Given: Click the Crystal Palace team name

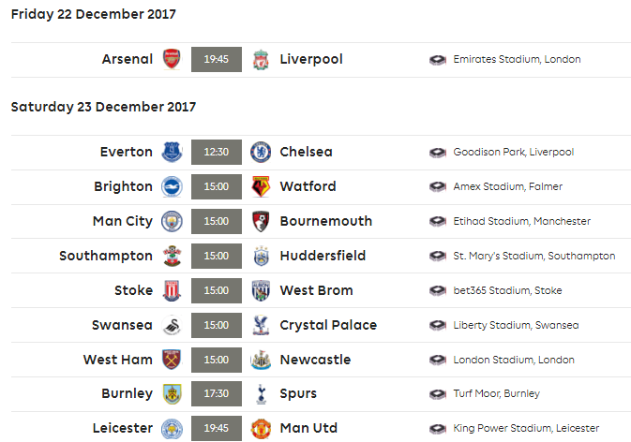Looking at the screenshot, I should pyautogui.click(x=328, y=325).
